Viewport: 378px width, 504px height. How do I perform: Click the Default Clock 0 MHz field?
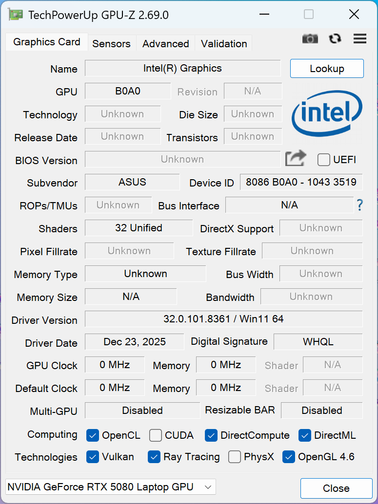[115, 387]
